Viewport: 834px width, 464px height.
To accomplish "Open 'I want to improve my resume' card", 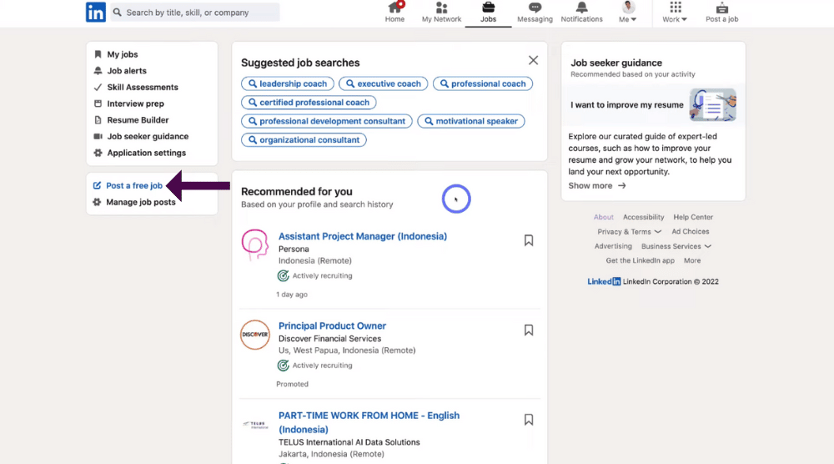I will (x=653, y=105).
